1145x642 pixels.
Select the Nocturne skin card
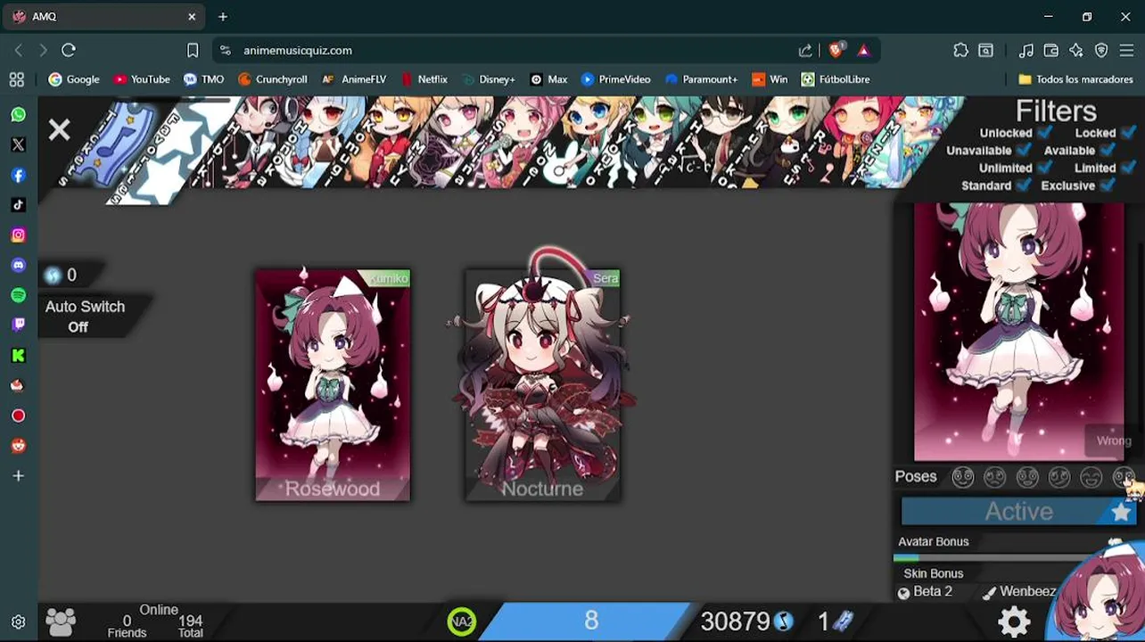point(542,385)
